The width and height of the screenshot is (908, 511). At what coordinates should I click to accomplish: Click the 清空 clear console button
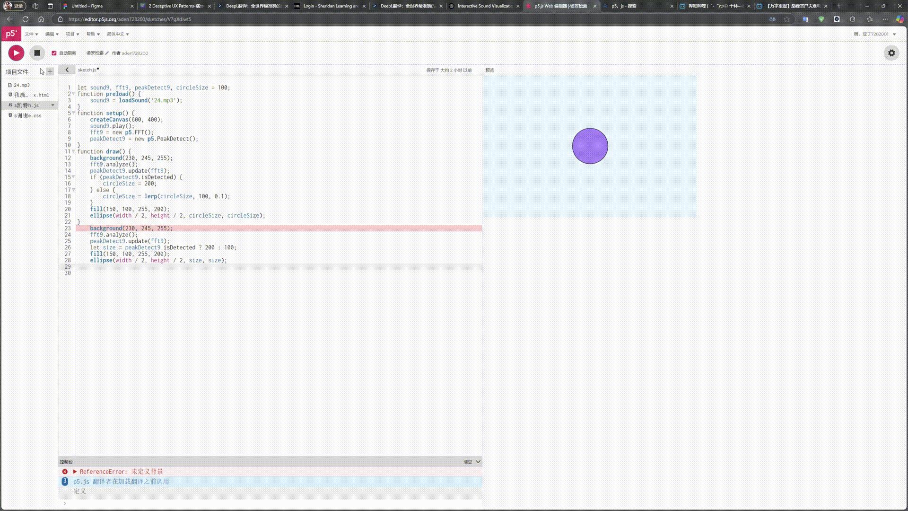(467, 462)
